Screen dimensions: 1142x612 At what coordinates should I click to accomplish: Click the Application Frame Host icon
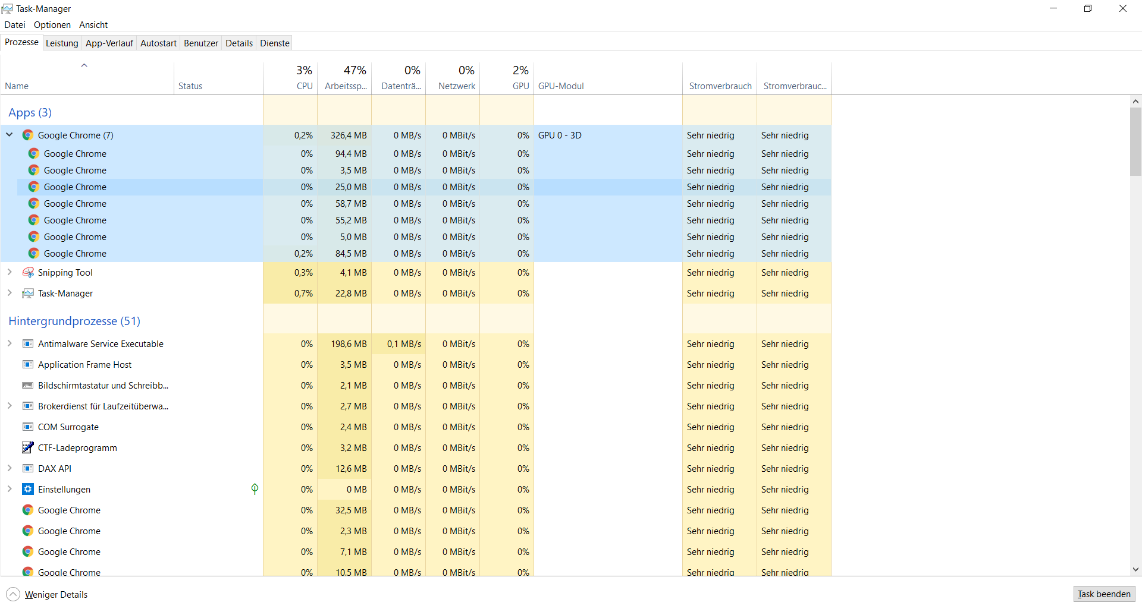point(28,364)
